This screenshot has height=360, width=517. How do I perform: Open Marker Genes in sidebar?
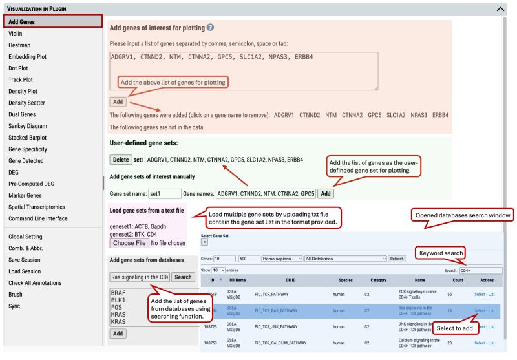[x=25, y=195]
